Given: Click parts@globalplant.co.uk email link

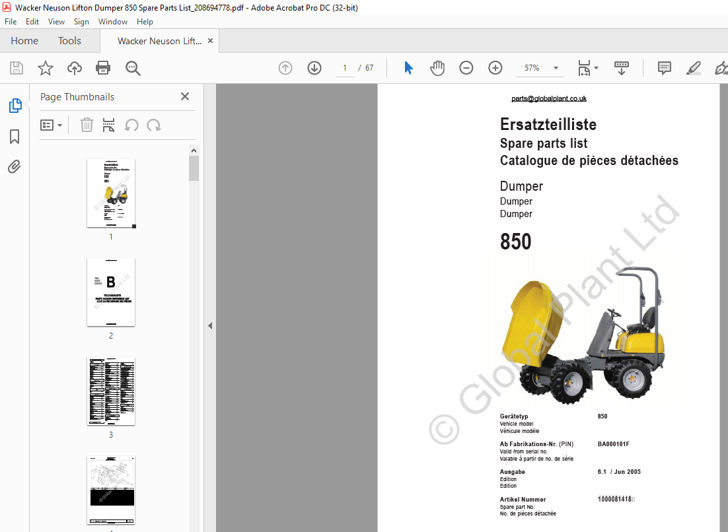Looking at the screenshot, I should click(x=549, y=98).
